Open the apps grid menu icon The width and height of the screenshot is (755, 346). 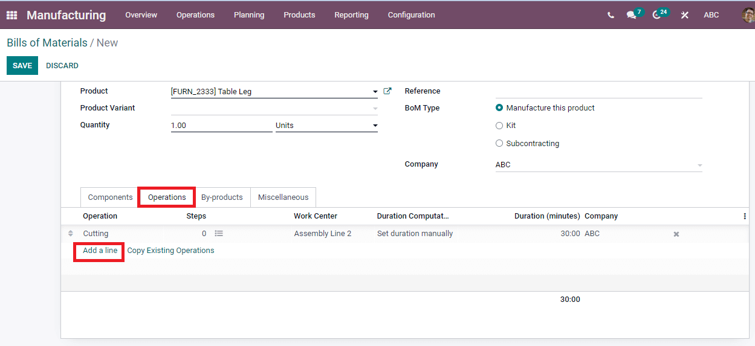tap(11, 15)
